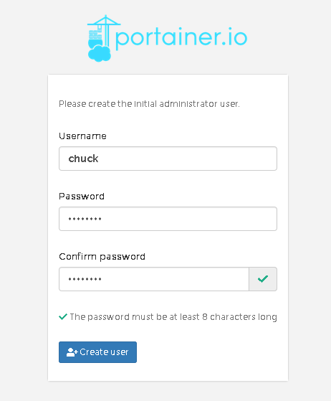331x401 pixels.
Task: Focus the Confirm password input field
Action: (154, 279)
